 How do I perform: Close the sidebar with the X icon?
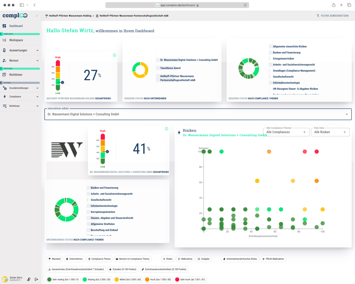[37, 16]
